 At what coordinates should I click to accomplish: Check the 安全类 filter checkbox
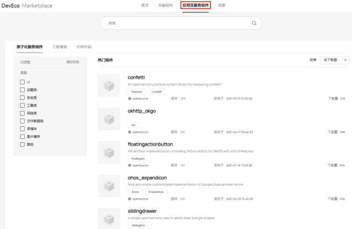[23, 98]
